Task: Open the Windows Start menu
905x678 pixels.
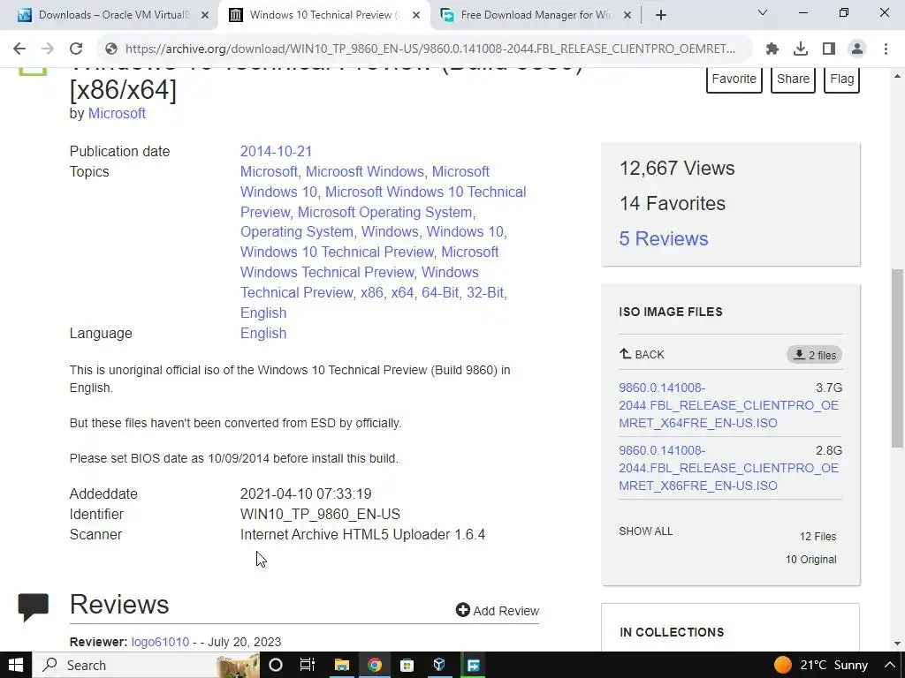Action: point(15,665)
